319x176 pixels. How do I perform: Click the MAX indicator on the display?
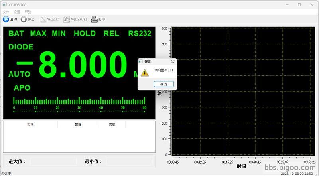tap(38, 34)
